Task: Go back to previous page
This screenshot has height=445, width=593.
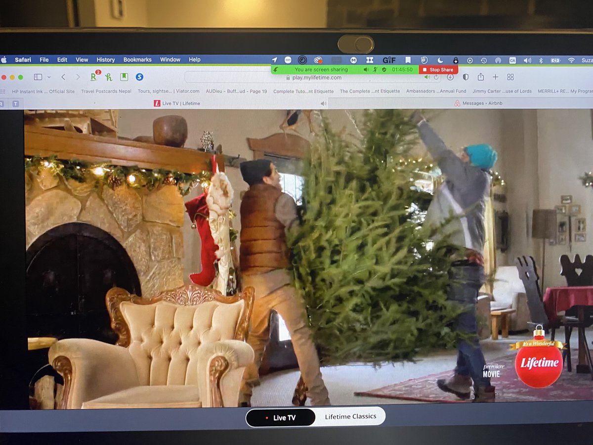Action: pyautogui.click(x=63, y=77)
